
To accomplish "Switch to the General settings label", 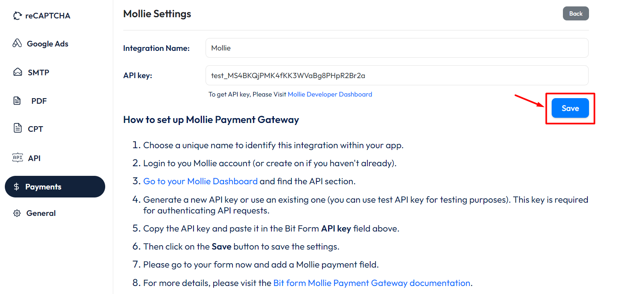I will [x=41, y=213].
